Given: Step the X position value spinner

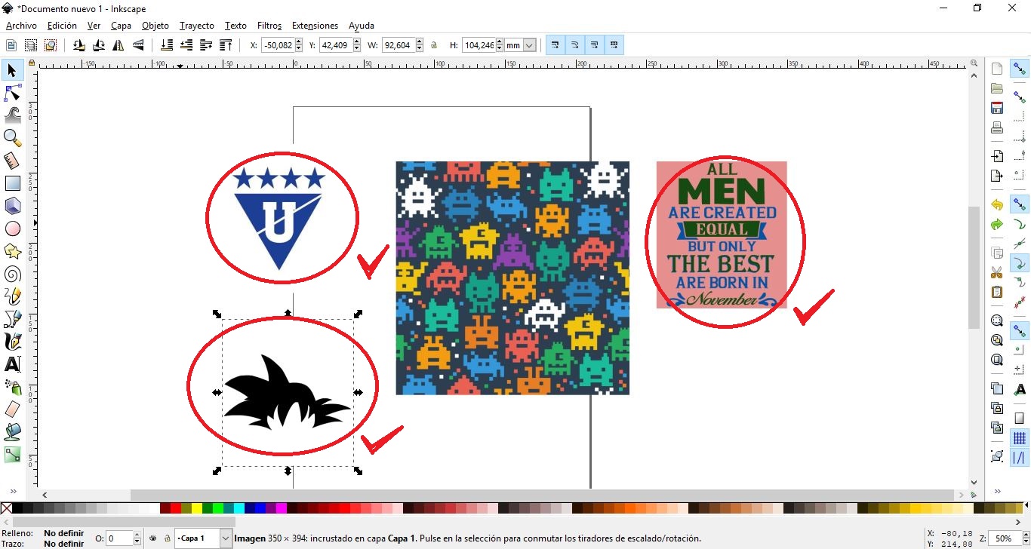Looking at the screenshot, I should pyautogui.click(x=300, y=45).
